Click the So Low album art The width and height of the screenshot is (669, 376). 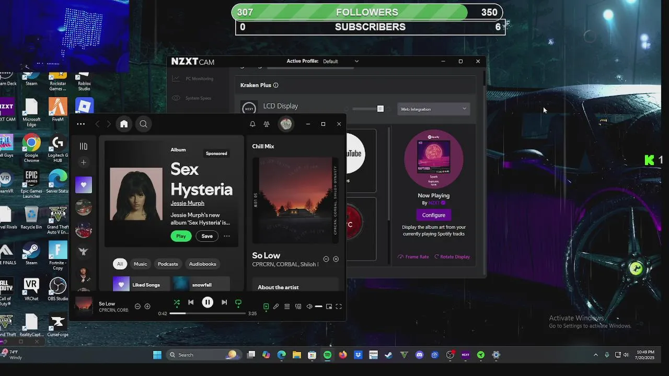[295, 201]
